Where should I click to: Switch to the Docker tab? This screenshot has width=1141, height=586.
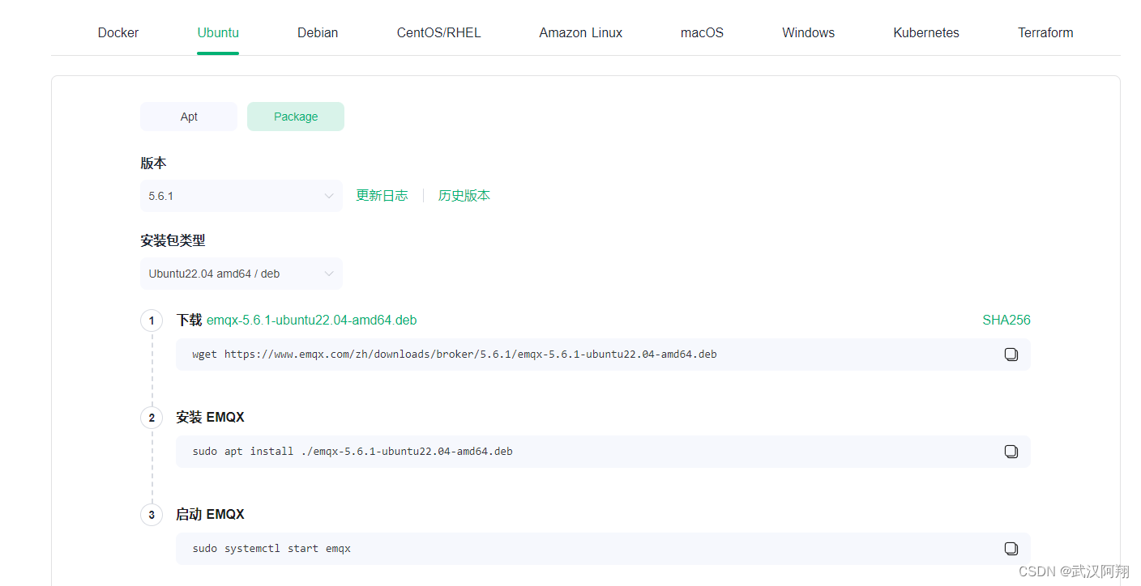pyautogui.click(x=118, y=33)
